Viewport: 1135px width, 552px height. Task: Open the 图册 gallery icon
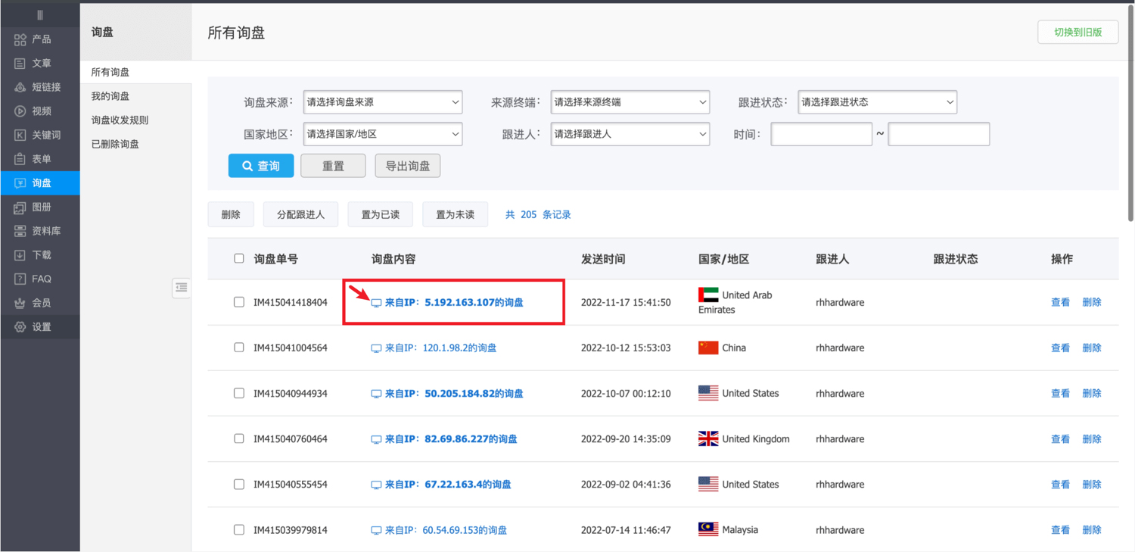coord(20,207)
